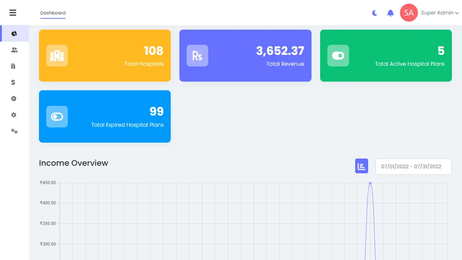This screenshot has width=462, height=260.
Task: Click the chart peak data point
Action: (370, 183)
